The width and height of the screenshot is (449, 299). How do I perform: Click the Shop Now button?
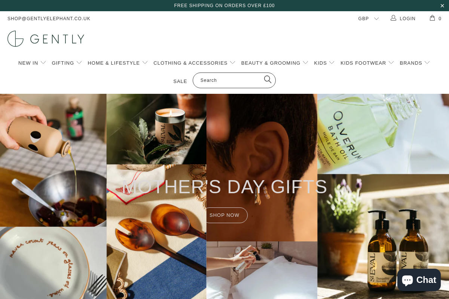coord(224,215)
